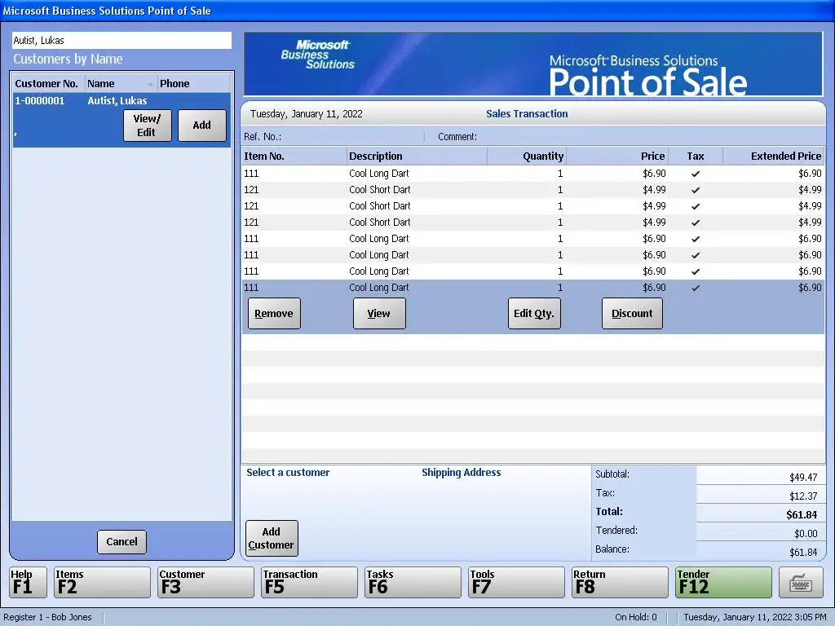The image size is (835, 626).
Task: Open the Return F8 menu
Action: (620, 582)
